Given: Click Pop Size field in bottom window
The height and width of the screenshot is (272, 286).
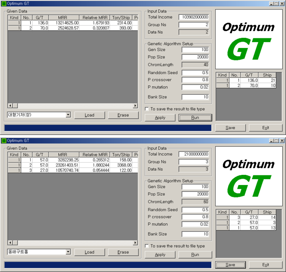Looking at the screenshot, I should coord(195,194).
